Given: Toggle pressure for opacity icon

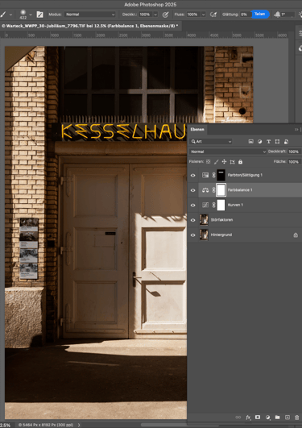Looking at the screenshot, I should point(165,15).
